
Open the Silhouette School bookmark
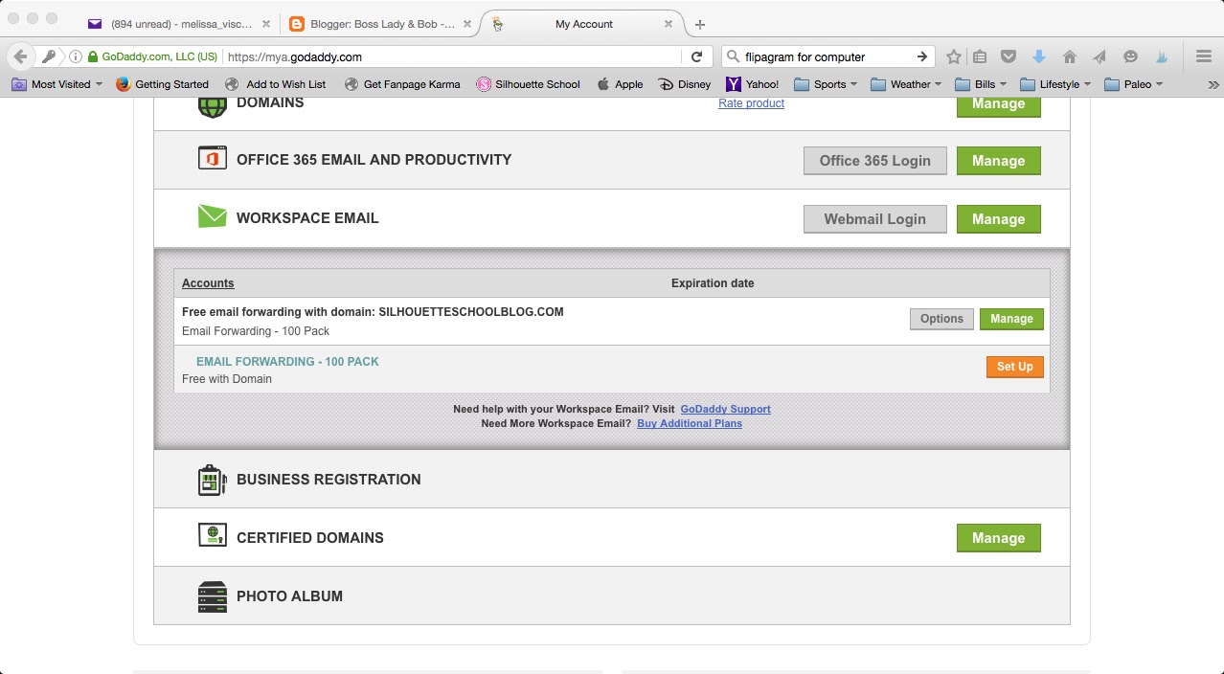tap(529, 84)
